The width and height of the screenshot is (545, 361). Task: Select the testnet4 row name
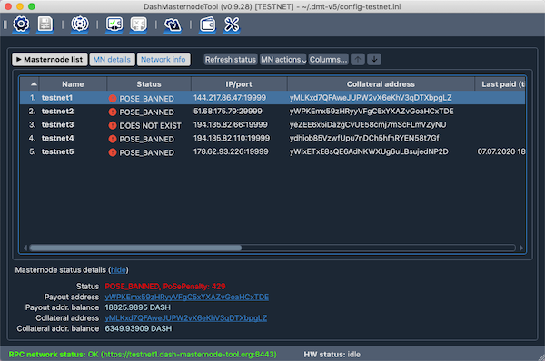[58, 138]
